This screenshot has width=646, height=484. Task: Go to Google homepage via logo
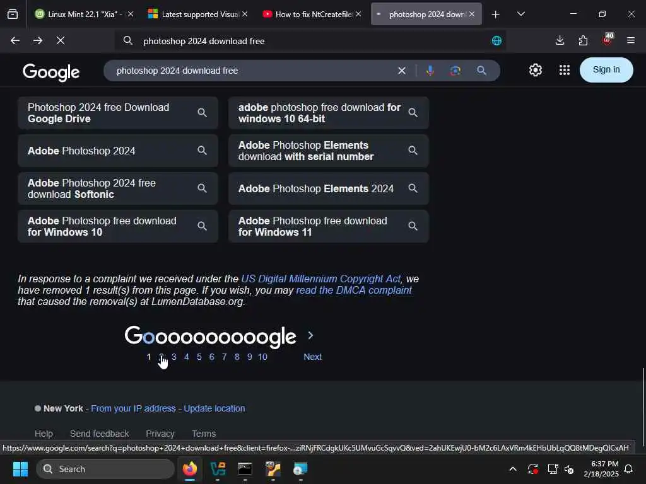tap(51, 72)
